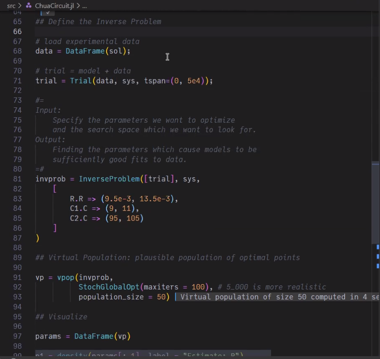The width and height of the screenshot is (380, 359).
Task: Click the '# 5_000 is more realistic' comment
Action: 271,287
